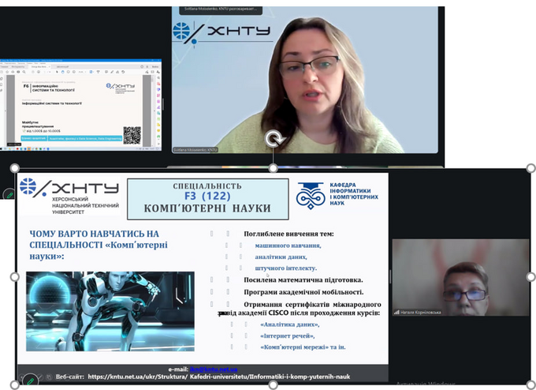The image size is (536, 390).
Task: Select Наталя Корніловська's video tile
Action: pos(460,278)
